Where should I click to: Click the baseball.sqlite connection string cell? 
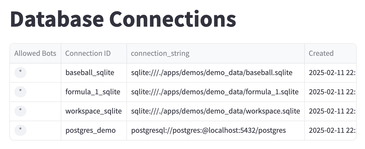click(216, 73)
